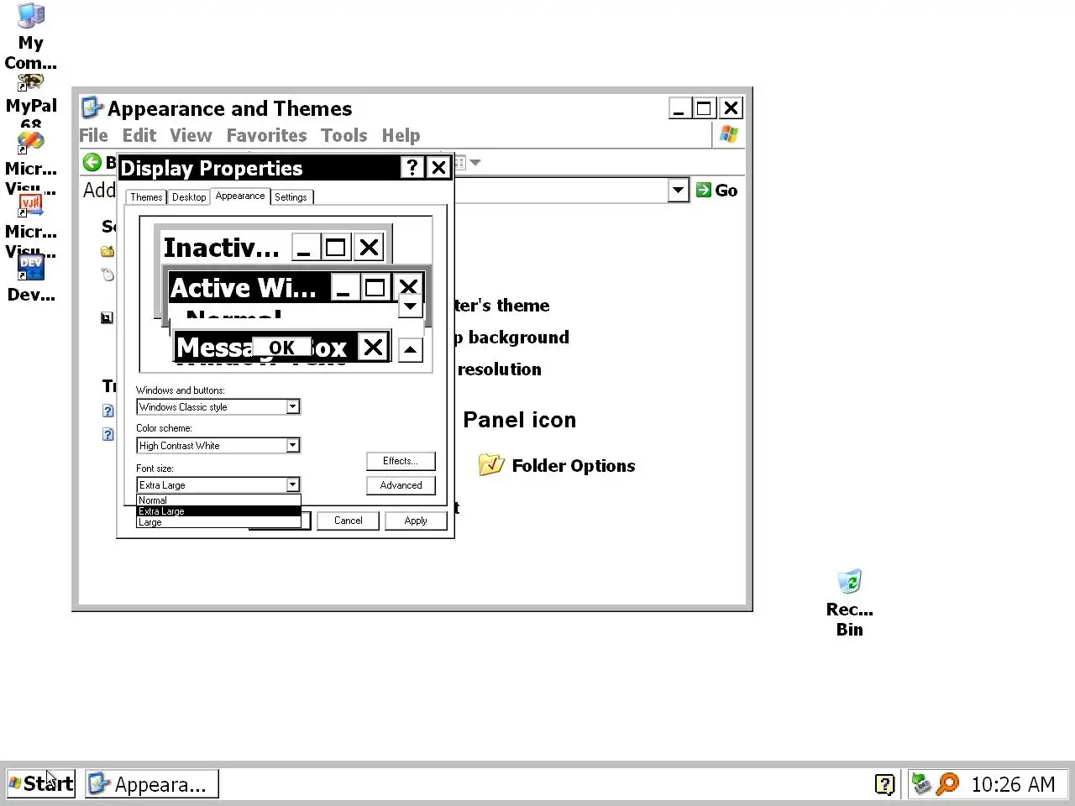Image resolution: width=1075 pixels, height=806 pixels.
Task: Click the magnifier icon in the system tray
Action: pos(947,783)
